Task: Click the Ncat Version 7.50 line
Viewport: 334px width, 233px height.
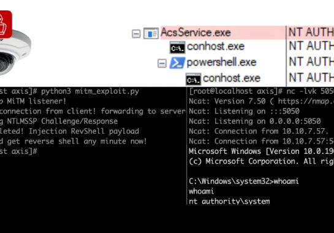Action: tap(261, 101)
